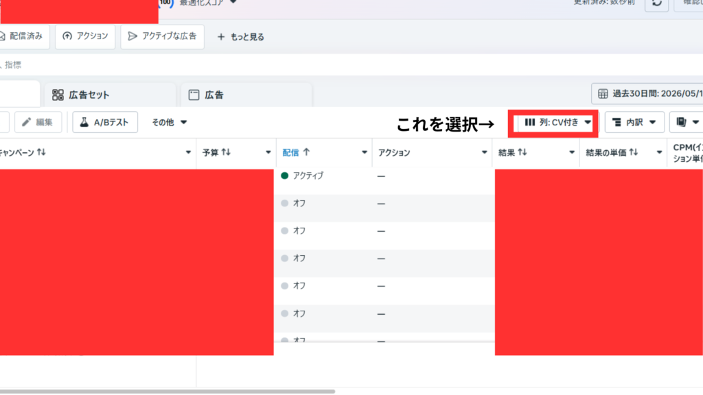Viewport: 703px width, 395px height.
Task: Open the キャンペーン column dropdown arrow
Action: [188, 153]
